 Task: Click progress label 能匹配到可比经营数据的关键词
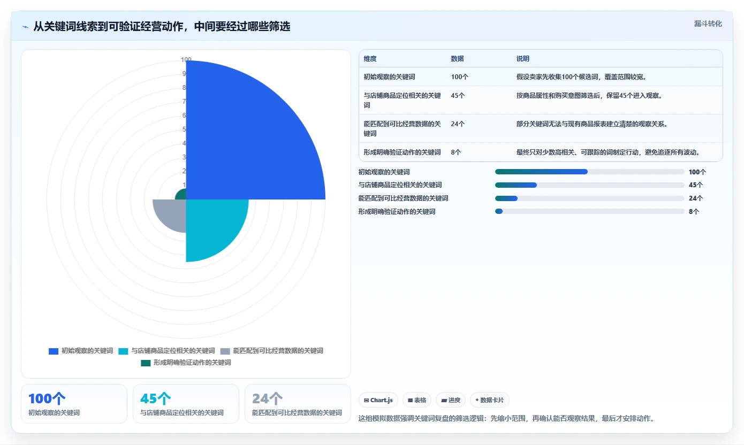coord(403,198)
